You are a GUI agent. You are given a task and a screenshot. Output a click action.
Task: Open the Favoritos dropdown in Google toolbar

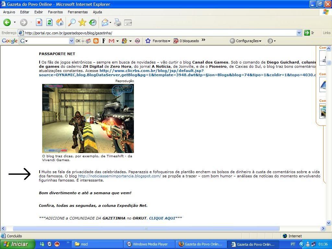click(158, 41)
